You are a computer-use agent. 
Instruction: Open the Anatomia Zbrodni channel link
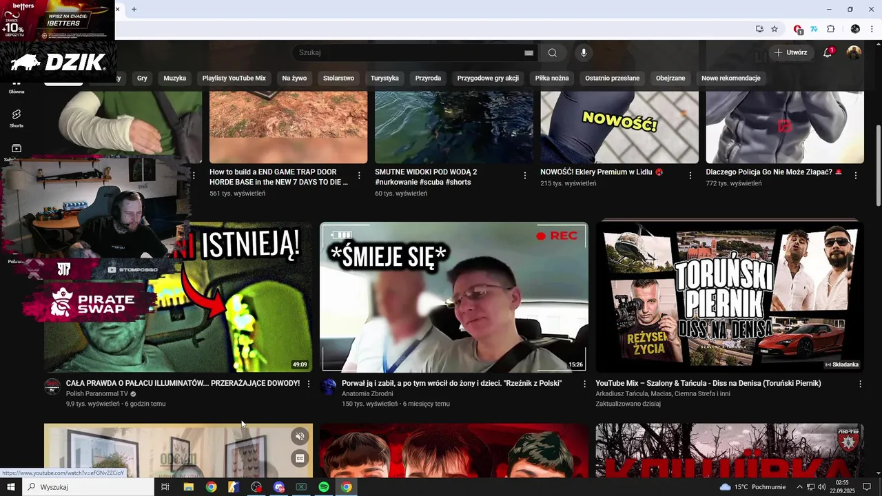click(x=367, y=394)
